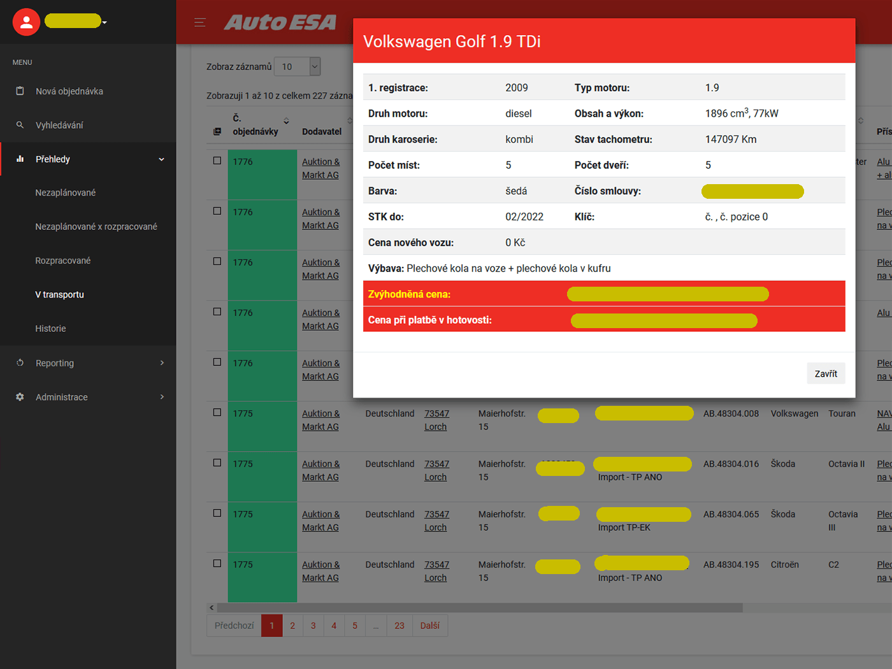Screen dimensions: 892x669
Task: Open Auktion & Markt AG link in Touran row
Action: 321,420
